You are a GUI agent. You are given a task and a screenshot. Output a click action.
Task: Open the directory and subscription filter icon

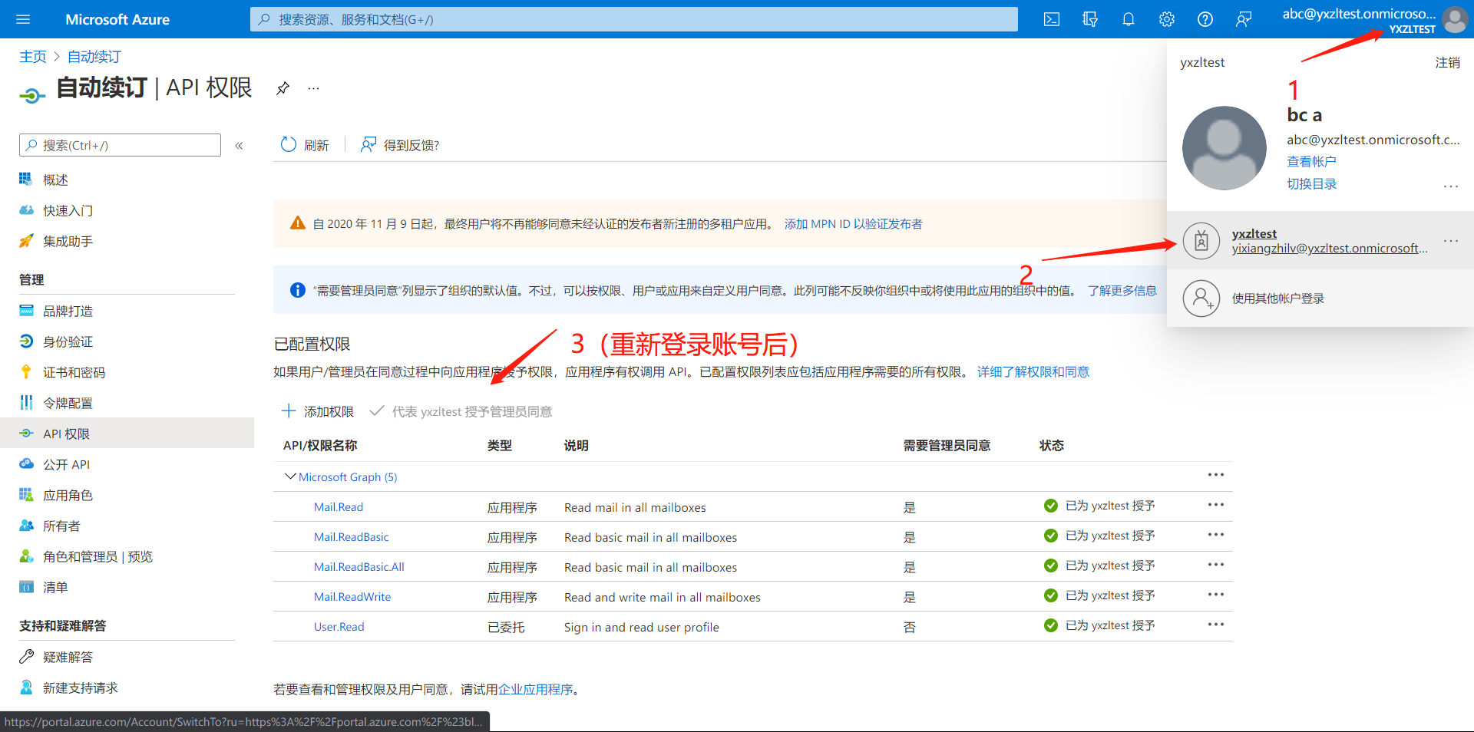pyautogui.click(x=1089, y=19)
